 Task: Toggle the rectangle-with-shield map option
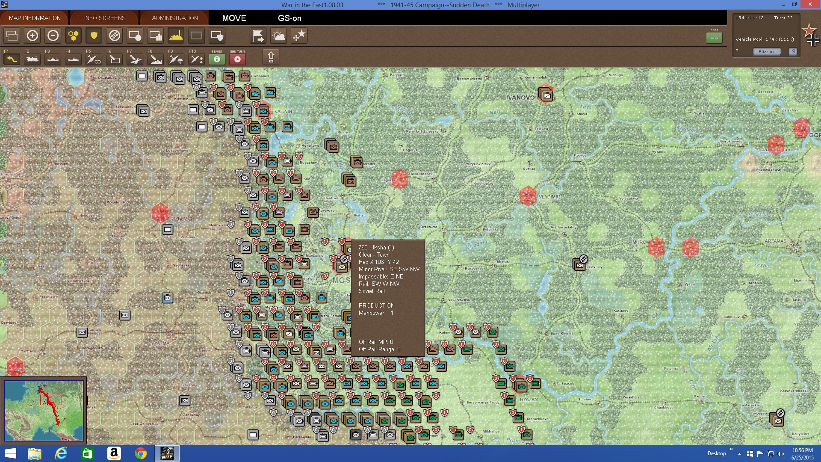[x=217, y=36]
